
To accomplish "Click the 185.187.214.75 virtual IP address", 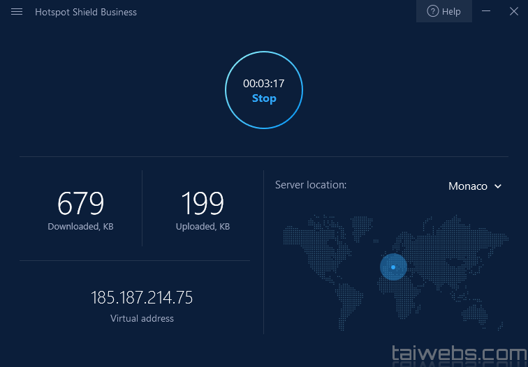I will pyautogui.click(x=142, y=298).
